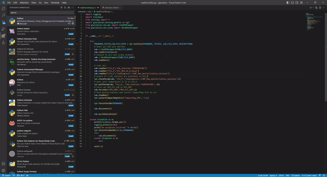Install Qt for Python extension

[71, 166]
